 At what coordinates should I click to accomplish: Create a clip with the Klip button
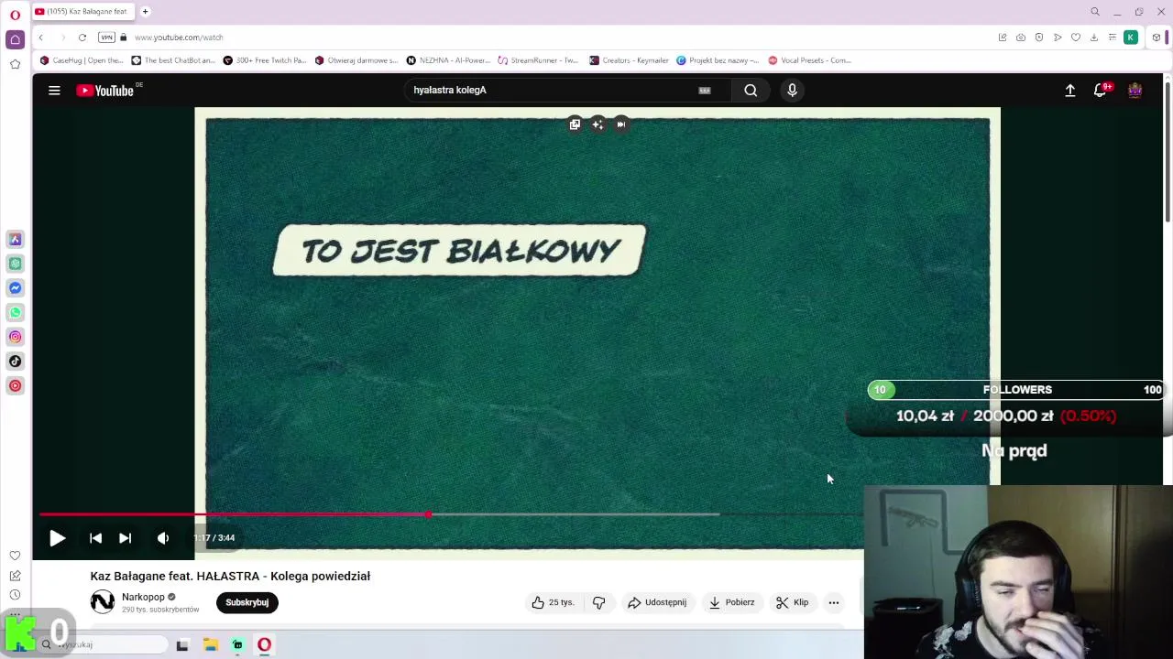(792, 602)
